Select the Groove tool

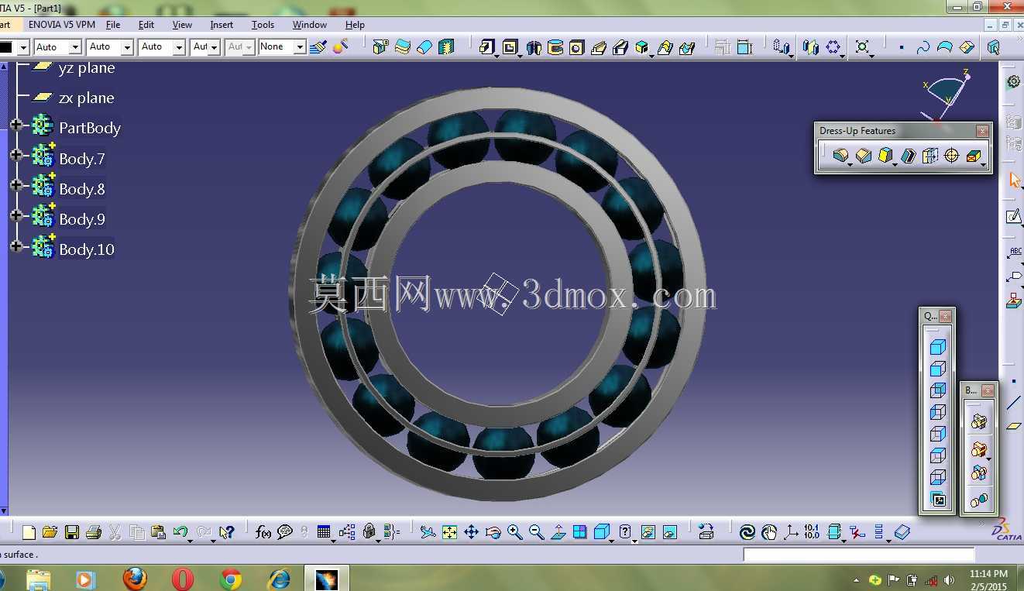pyautogui.click(x=555, y=47)
